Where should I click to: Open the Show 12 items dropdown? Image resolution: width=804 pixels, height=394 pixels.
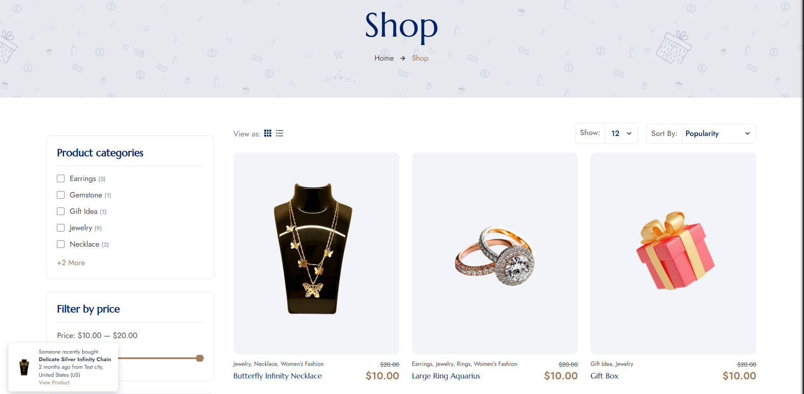621,133
